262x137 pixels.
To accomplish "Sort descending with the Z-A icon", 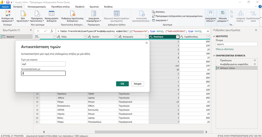I will 232,16.
